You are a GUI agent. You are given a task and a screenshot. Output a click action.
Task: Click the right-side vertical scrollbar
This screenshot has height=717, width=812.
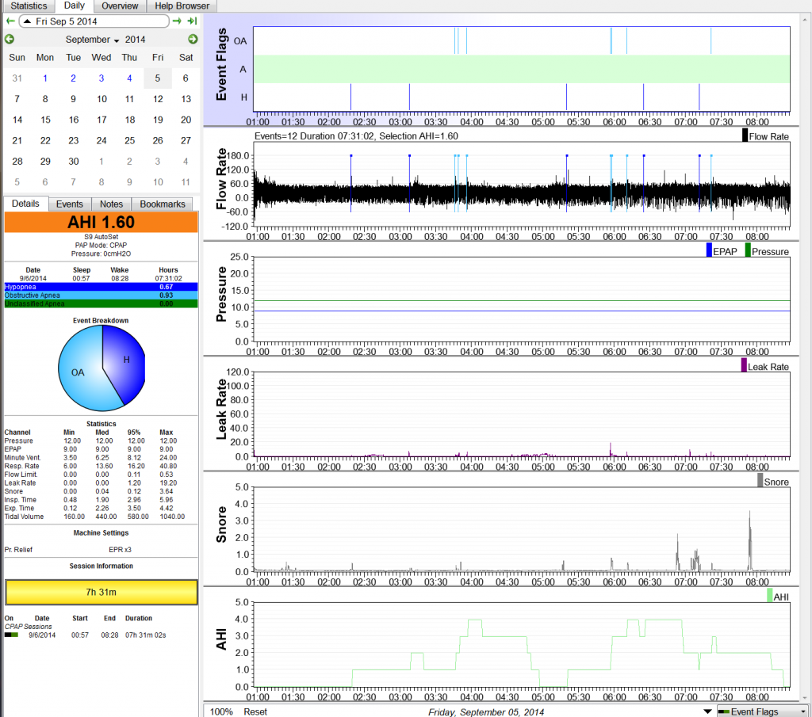point(806,357)
